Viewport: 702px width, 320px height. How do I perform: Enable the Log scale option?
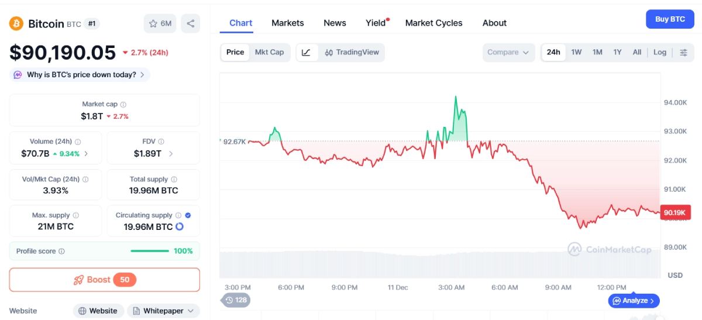coord(659,52)
